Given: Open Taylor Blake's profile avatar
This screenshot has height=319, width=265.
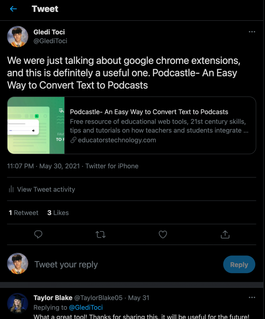Looking at the screenshot, I should click(18, 303).
